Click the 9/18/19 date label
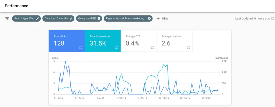 point(122,98)
